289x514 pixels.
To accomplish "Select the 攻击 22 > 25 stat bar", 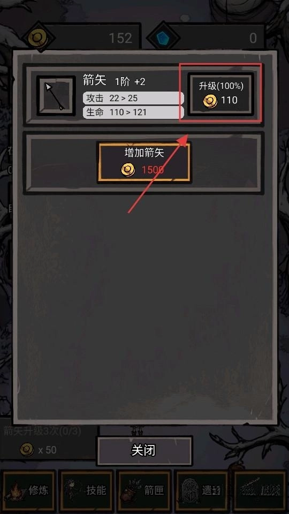I will click(133, 98).
